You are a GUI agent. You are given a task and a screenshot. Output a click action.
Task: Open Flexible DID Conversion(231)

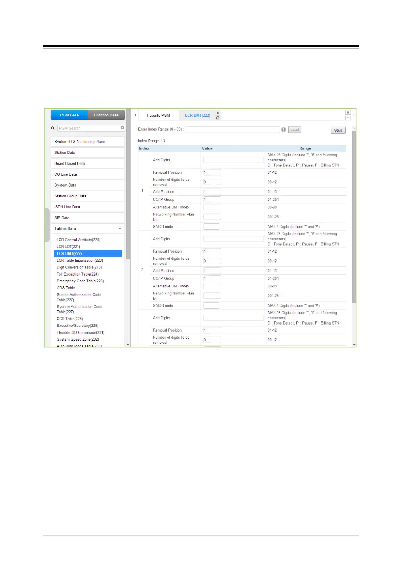click(80, 333)
